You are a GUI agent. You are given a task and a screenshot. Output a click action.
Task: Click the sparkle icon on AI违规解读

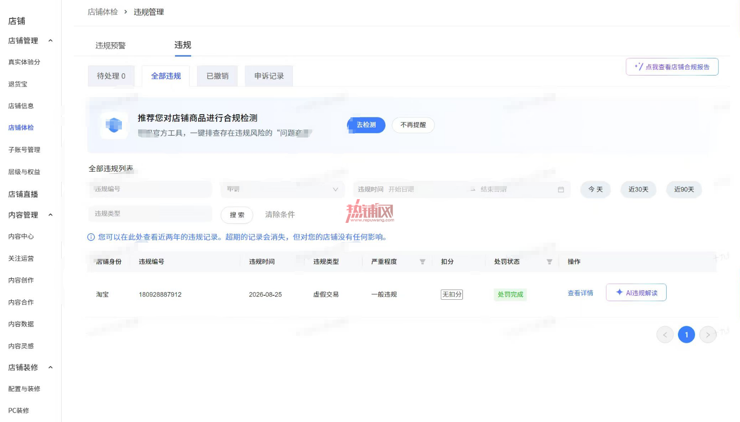(x=619, y=292)
